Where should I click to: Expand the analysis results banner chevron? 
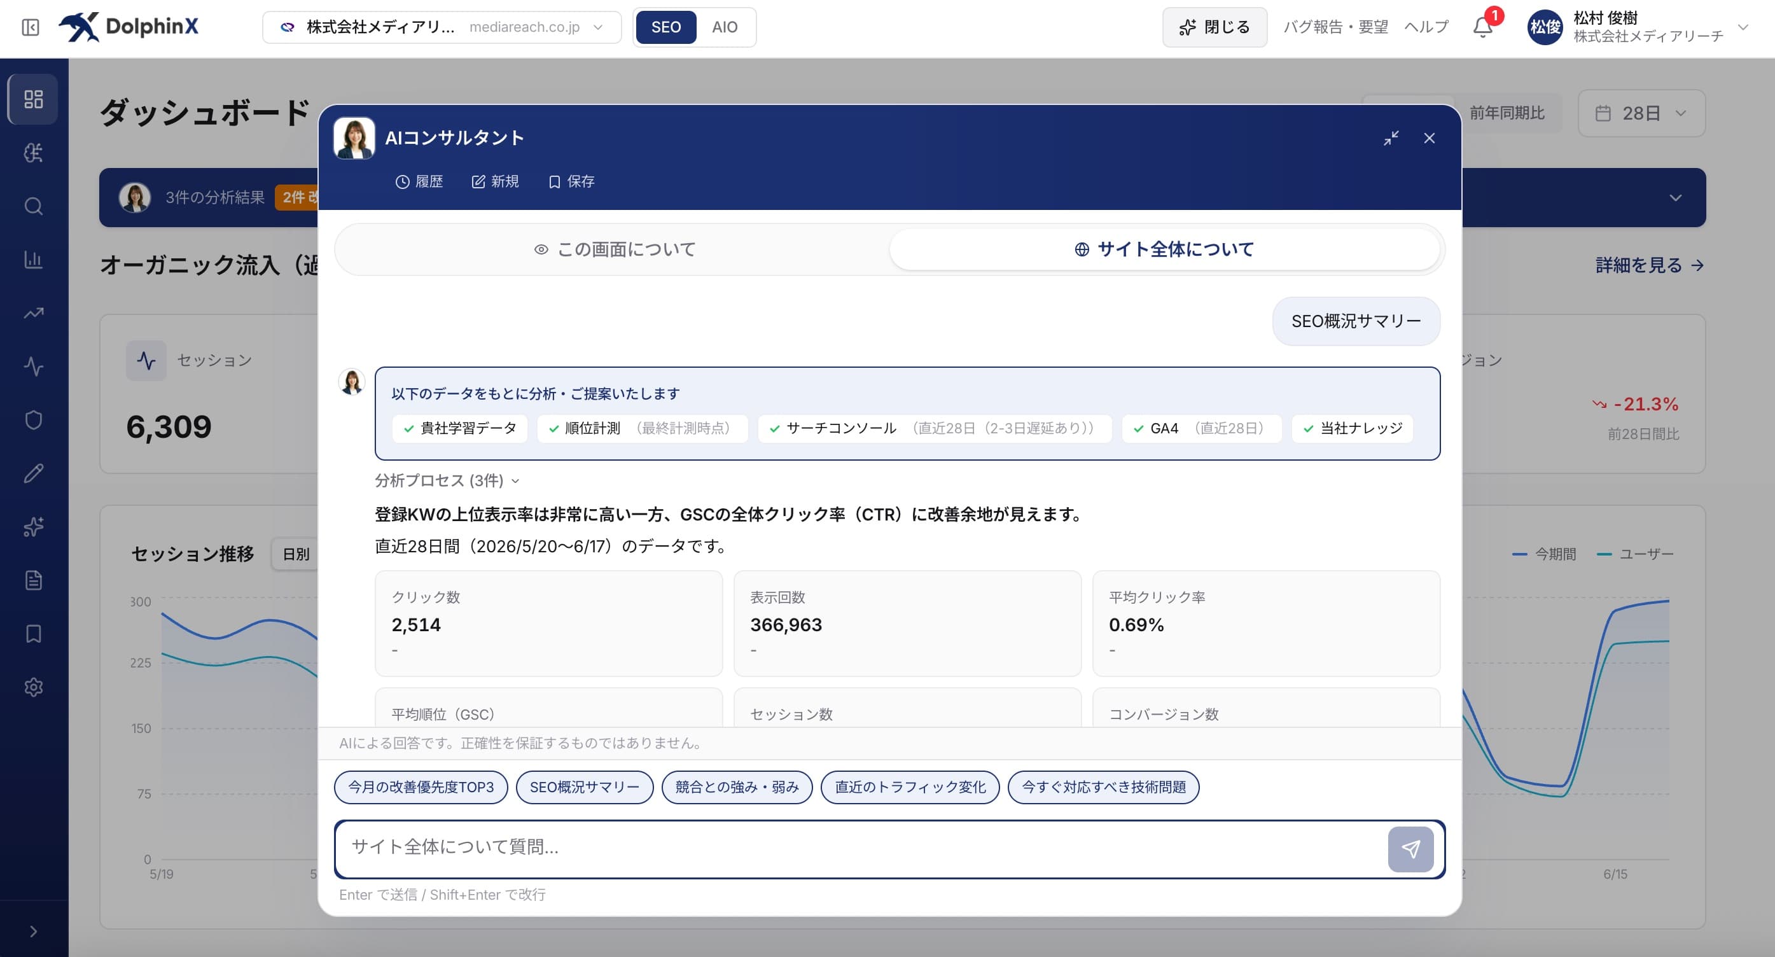[1675, 198]
